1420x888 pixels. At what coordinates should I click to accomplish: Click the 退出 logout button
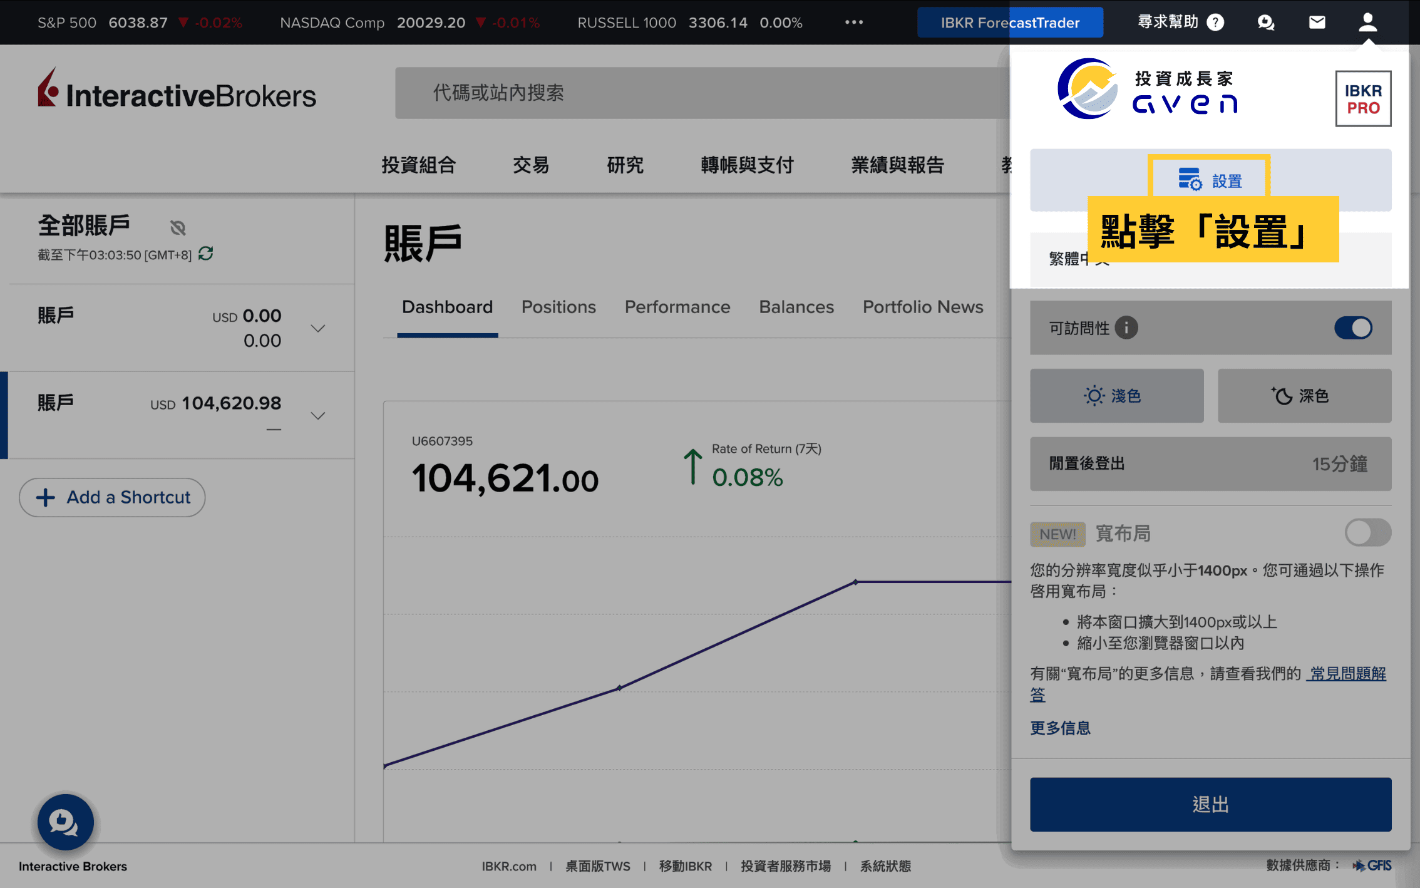click(x=1210, y=804)
